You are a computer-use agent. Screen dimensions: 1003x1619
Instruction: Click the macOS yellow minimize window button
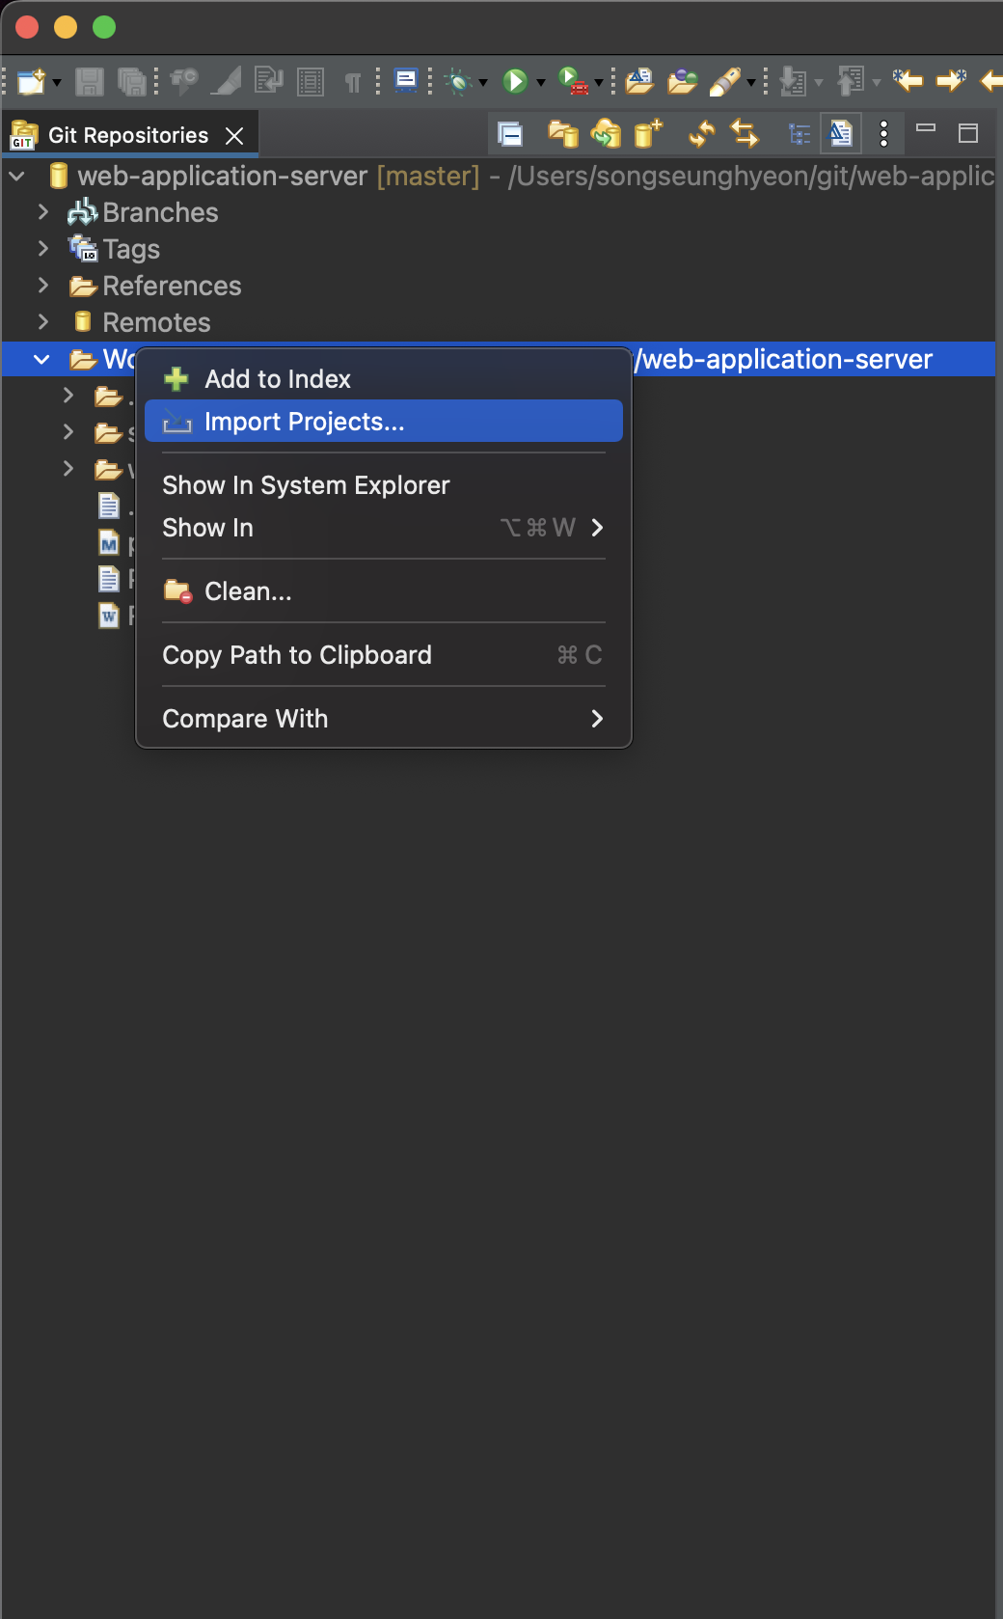[x=66, y=27]
